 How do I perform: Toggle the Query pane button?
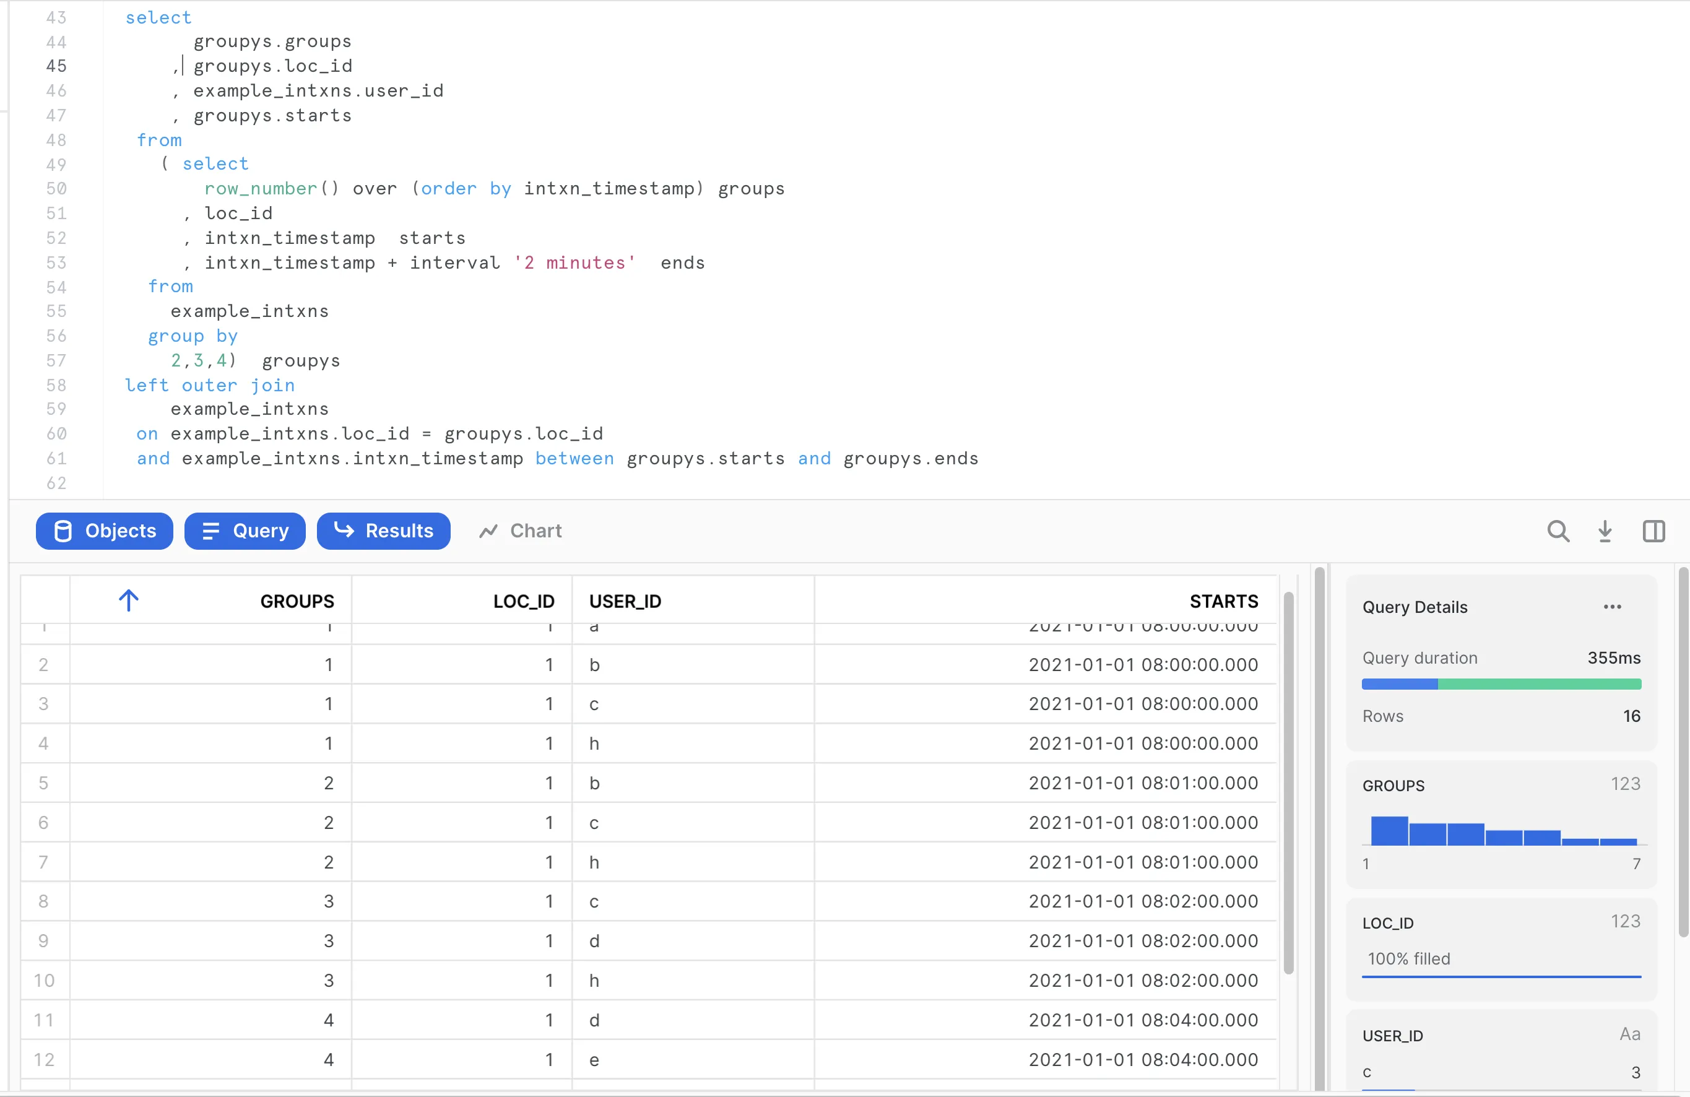[x=245, y=531]
